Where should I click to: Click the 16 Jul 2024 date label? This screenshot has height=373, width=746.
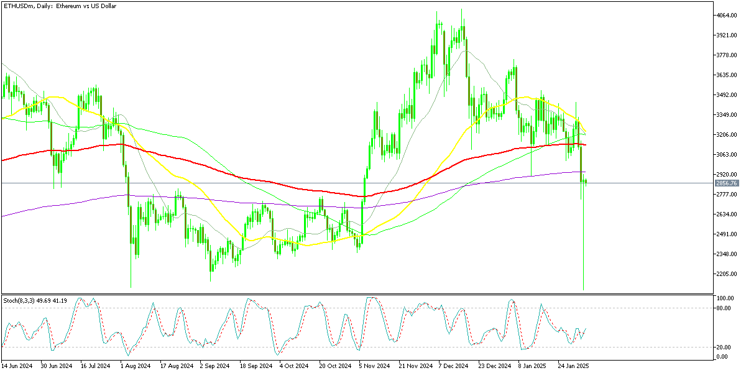tap(97, 366)
